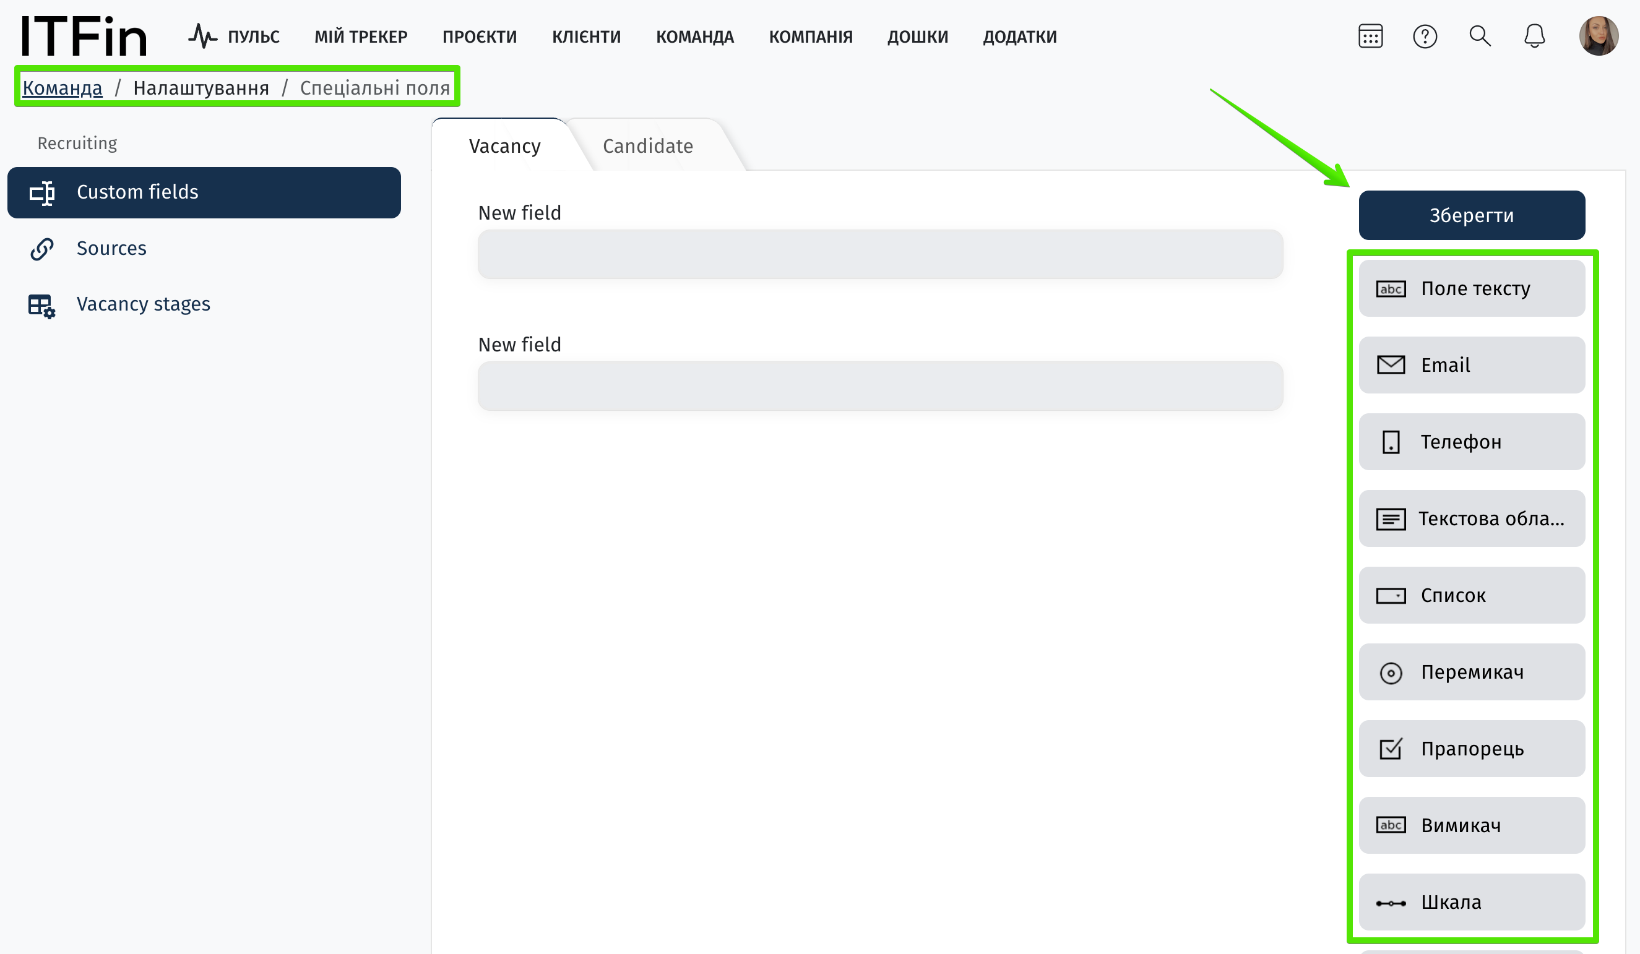The height and width of the screenshot is (954, 1640).
Task: Click the dropdown icon for Список
Action: click(1391, 595)
